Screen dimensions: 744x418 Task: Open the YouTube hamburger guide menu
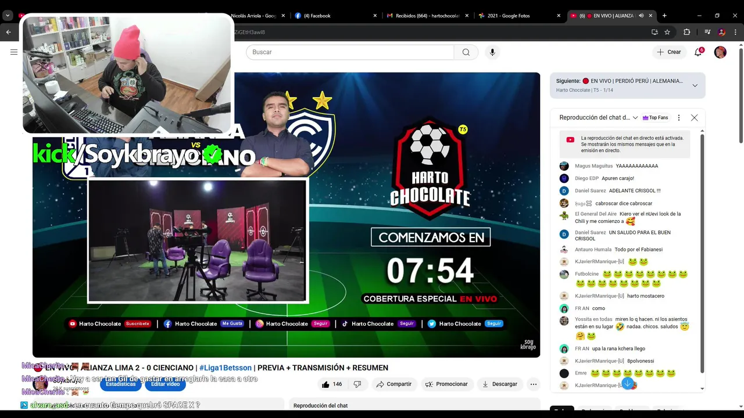tap(14, 52)
